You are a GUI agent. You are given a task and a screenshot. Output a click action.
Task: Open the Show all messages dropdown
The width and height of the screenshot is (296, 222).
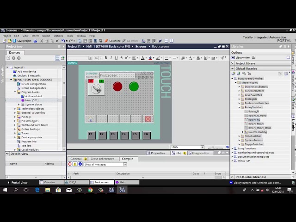click(x=125, y=165)
